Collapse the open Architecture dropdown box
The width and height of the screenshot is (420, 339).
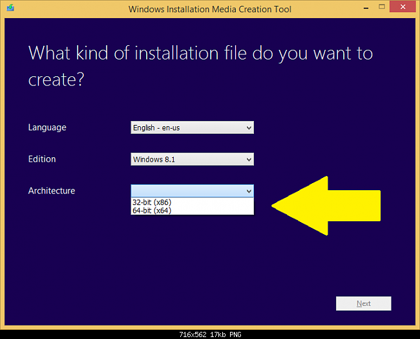[x=192, y=191]
